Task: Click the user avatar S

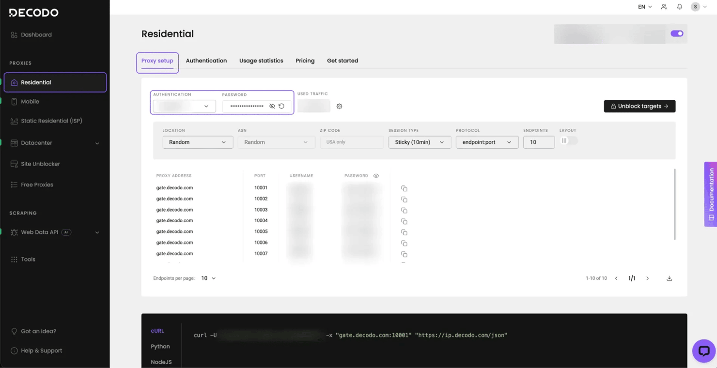Action: click(696, 7)
